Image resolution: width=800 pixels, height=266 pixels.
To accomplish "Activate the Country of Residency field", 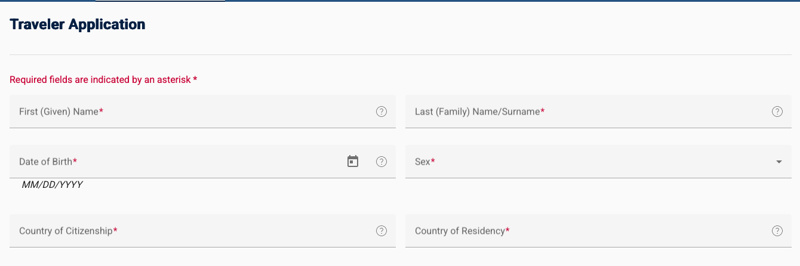I will [x=585, y=231].
